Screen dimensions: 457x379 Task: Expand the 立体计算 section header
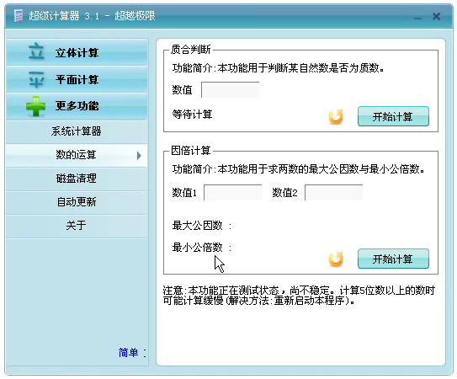click(x=77, y=51)
